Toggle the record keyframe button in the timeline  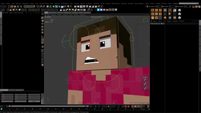click(126, 106)
